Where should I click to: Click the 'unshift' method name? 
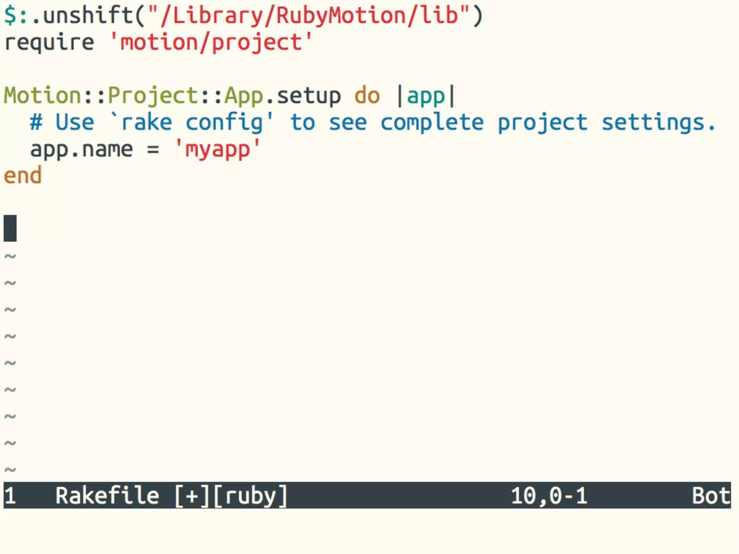click(x=88, y=16)
